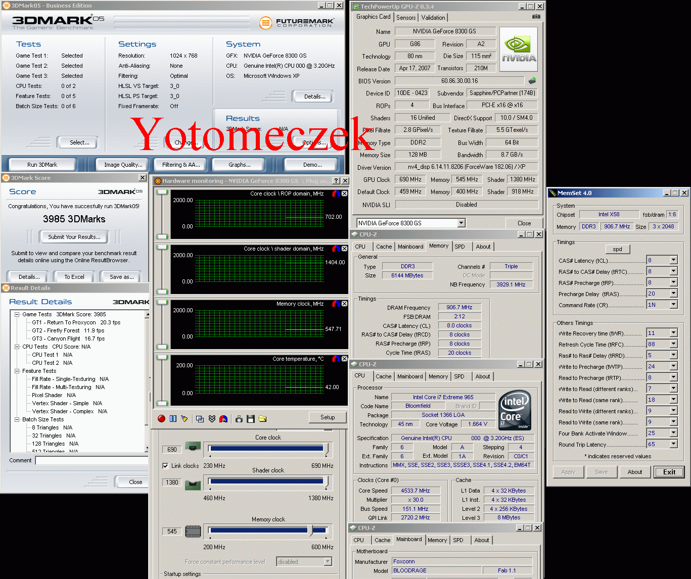Open the Round Trip Latency dropdown
691x579 pixels.
pos(673,444)
